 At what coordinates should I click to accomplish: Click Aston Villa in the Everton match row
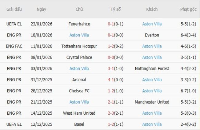tap(79, 35)
